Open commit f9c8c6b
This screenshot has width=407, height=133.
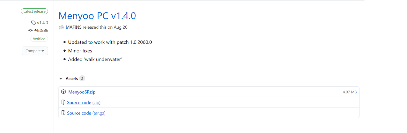tap(41, 31)
